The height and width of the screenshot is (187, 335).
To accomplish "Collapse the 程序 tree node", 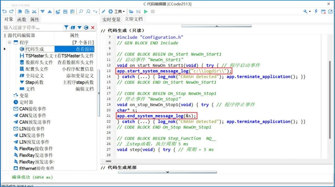I will pos(10,42).
